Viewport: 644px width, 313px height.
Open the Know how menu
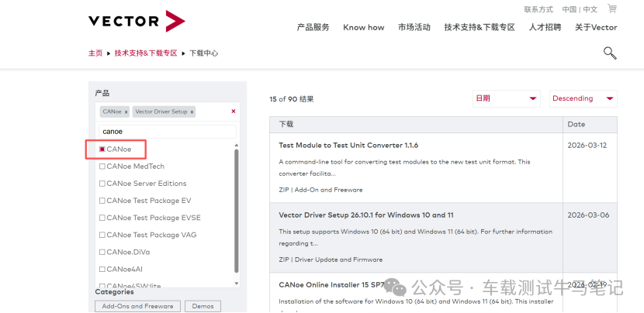point(363,27)
